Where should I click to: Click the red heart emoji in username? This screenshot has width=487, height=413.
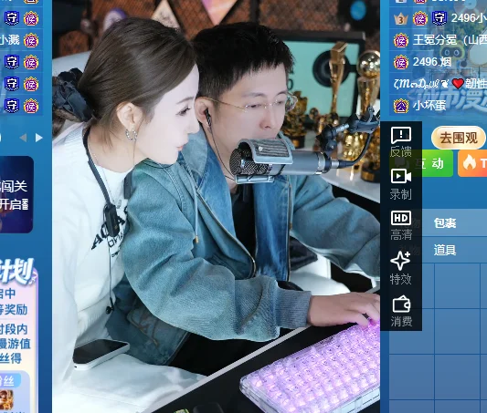tap(458, 83)
